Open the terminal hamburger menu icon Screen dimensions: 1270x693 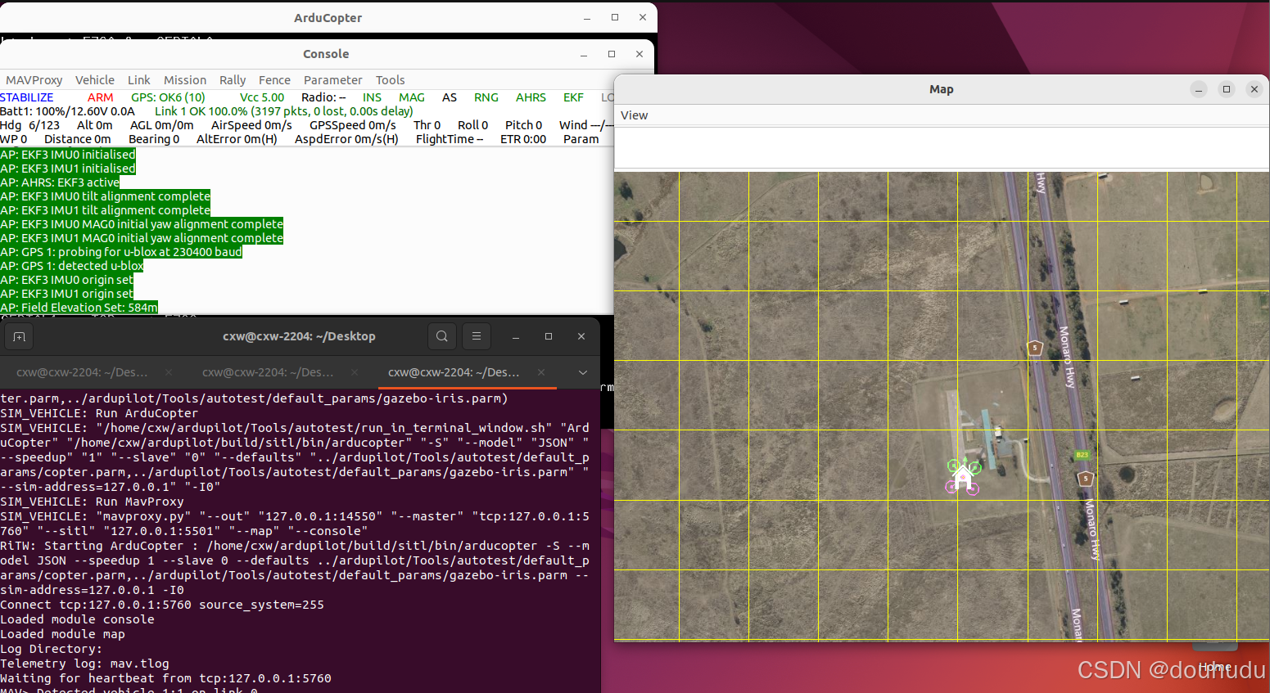pos(476,336)
